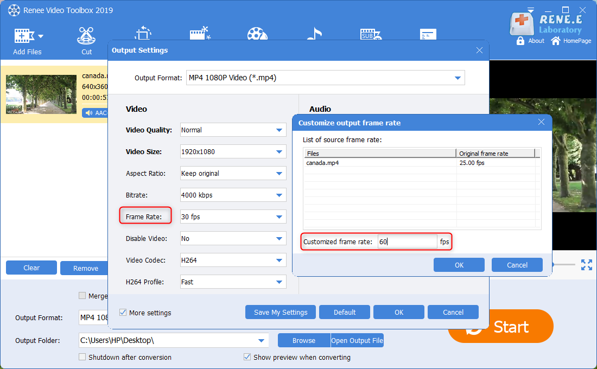Toggle fullscreen preview icon

(x=586, y=265)
